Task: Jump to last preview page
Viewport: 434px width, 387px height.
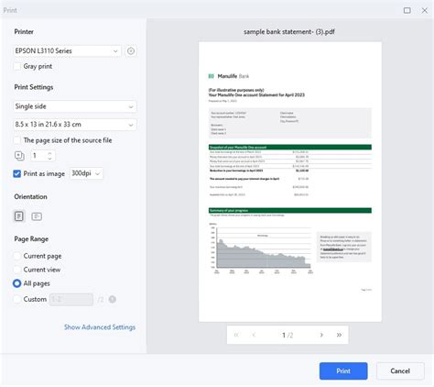Action: [x=339, y=335]
